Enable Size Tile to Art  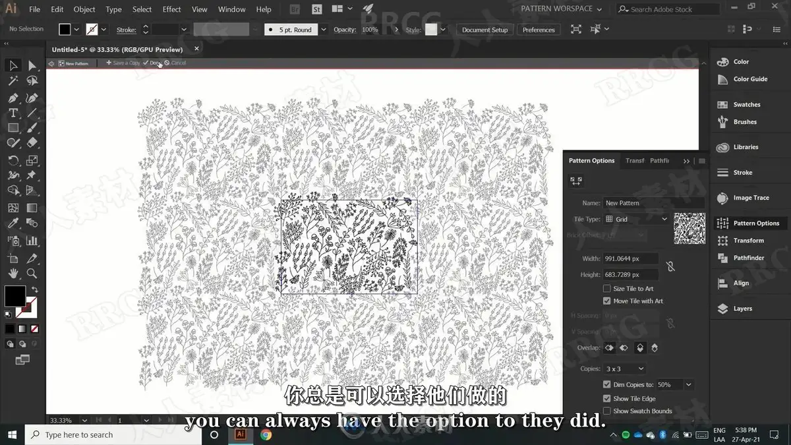coord(606,289)
